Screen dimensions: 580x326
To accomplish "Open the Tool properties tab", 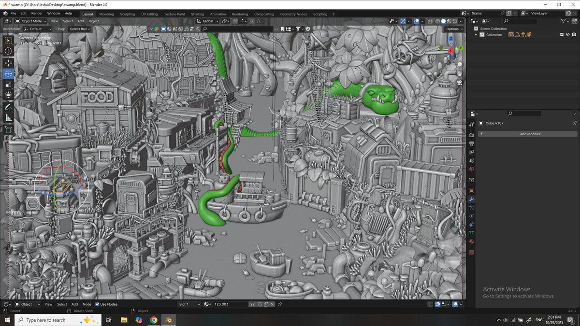I will point(472,125).
